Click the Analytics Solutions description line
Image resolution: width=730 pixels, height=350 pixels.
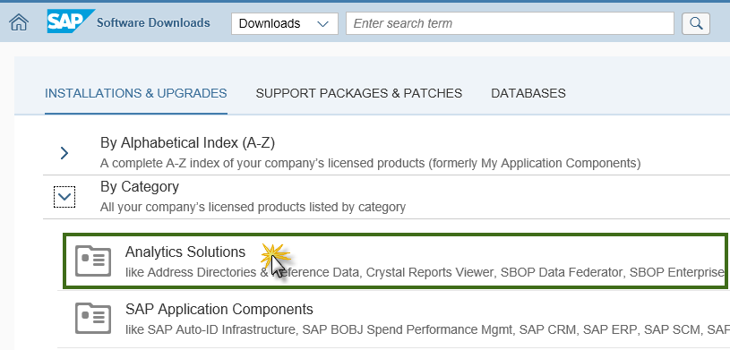point(425,272)
